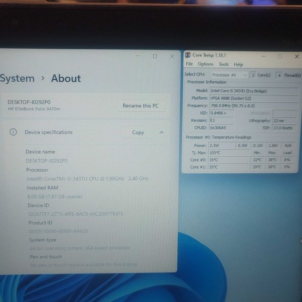Click the Core #0 minimum 32°C
This screenshot has height=302, width=302.
[x=257, y=160]
